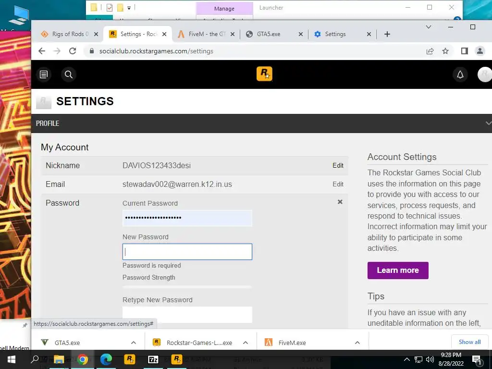Open Microsoft Edge from the taskbar
This screenshot has width=492, height=369.
(106, 359)
